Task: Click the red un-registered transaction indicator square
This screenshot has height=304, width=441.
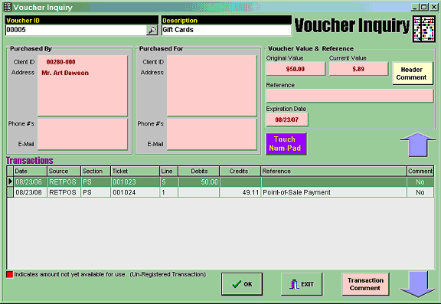Action: pyautogui.click(x=9, y=275)
